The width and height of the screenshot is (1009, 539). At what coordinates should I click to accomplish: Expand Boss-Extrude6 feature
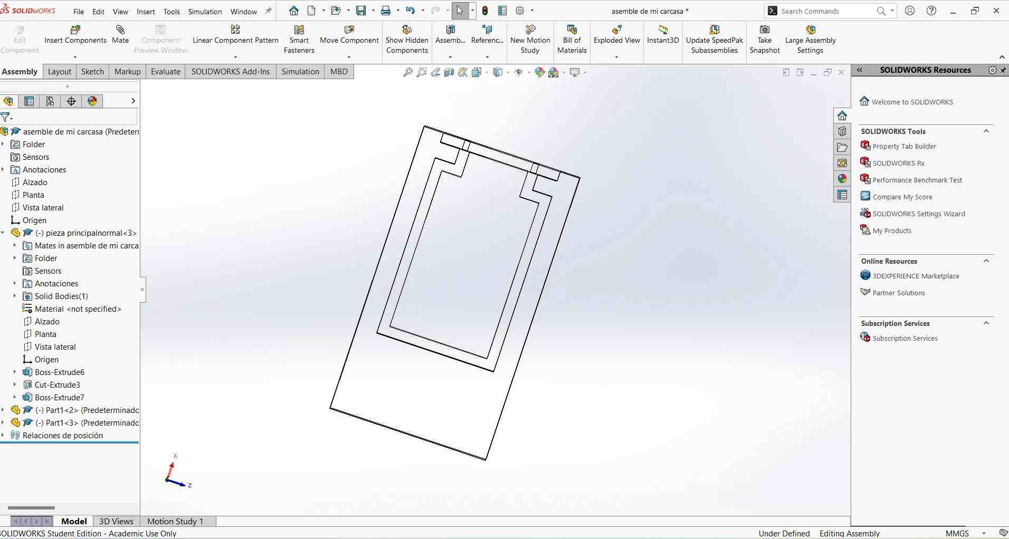15,372
